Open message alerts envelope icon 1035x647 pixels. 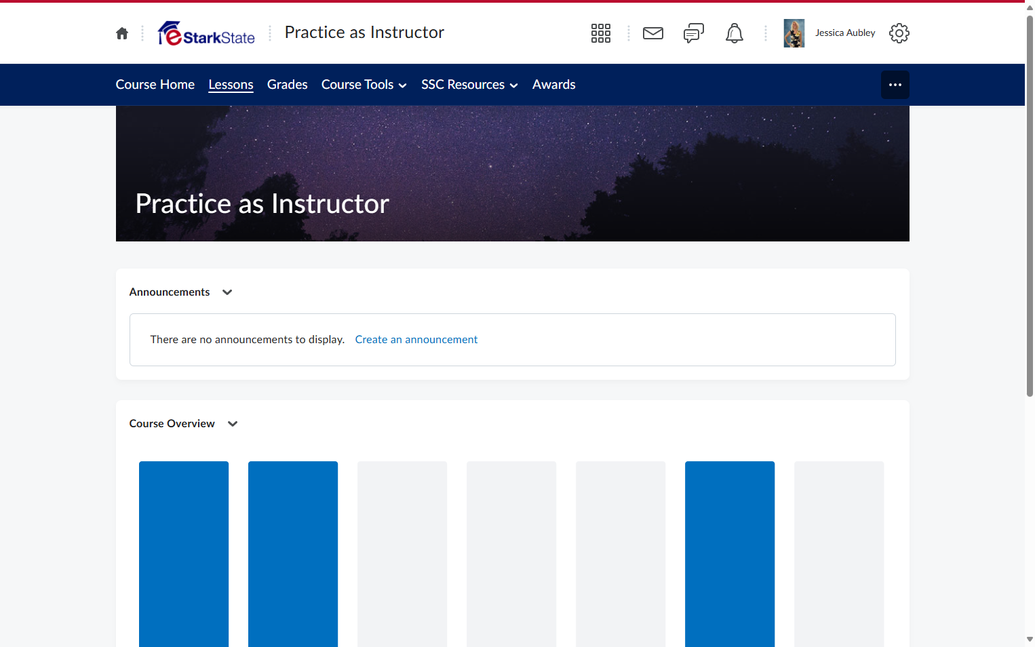(653, 33)
